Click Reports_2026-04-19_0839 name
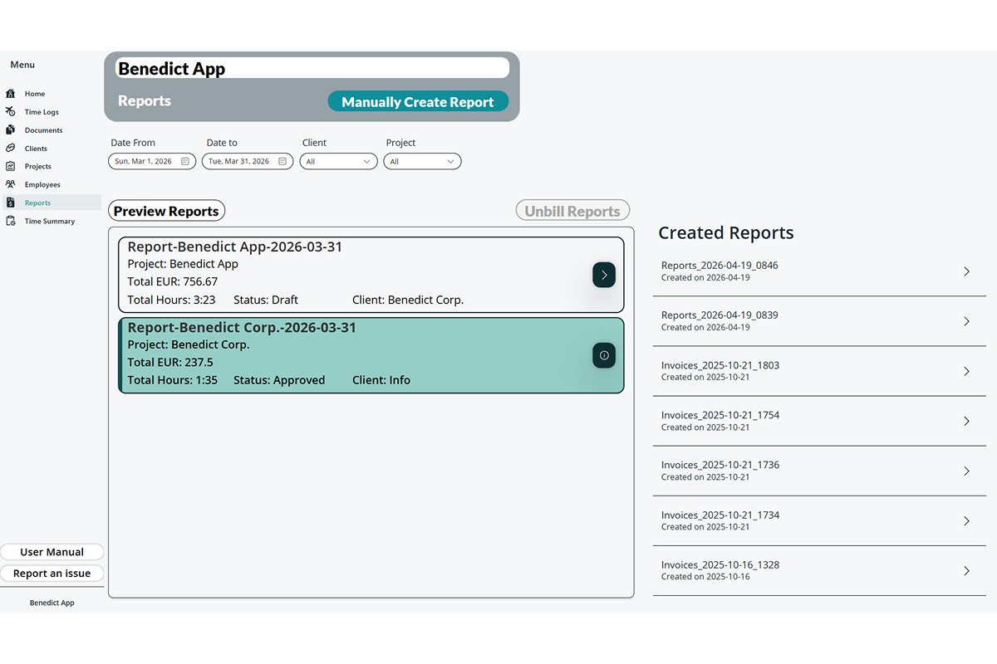 click(720, 315)
